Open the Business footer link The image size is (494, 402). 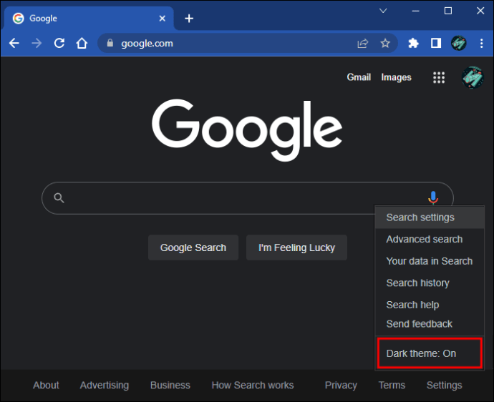coord(170,385)
